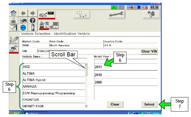The image size is (191, 117).
Task: Click the VI status indicator with blue bars
Action: coord(137,7)
